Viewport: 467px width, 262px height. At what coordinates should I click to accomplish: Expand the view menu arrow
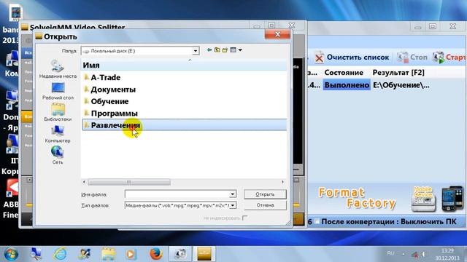pos(240,50)
